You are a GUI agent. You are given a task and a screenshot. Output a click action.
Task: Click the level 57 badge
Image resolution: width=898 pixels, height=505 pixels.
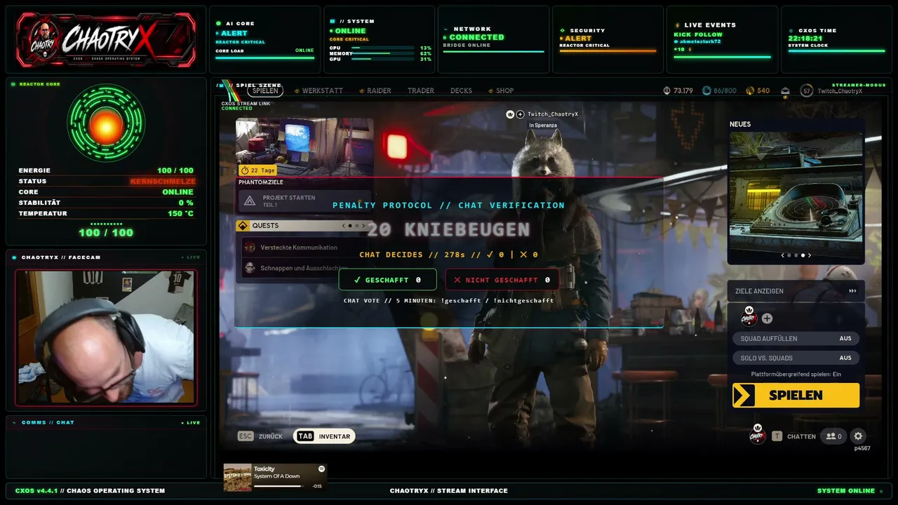point(807,90)
